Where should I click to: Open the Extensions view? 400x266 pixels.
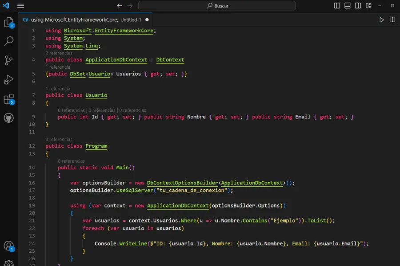tap(9, 99)
